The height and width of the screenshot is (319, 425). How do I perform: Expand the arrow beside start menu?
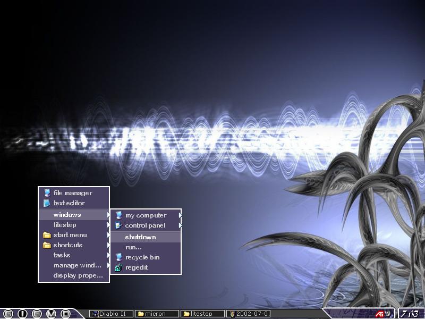pyautogui.click(x=108, y=235)
